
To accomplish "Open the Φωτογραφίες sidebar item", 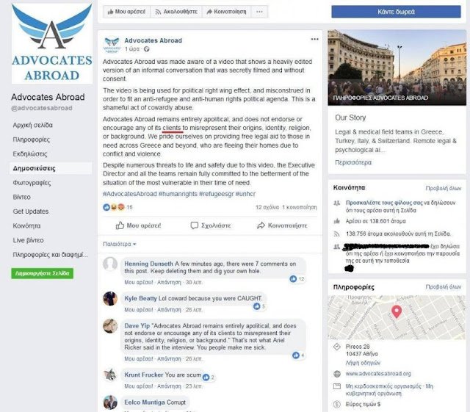I will 32,183.
